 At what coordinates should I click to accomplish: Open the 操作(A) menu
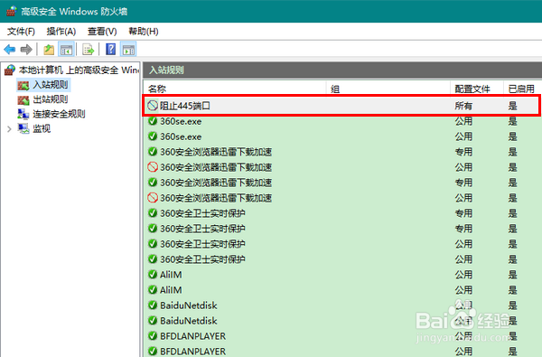(x=61, y=32)
